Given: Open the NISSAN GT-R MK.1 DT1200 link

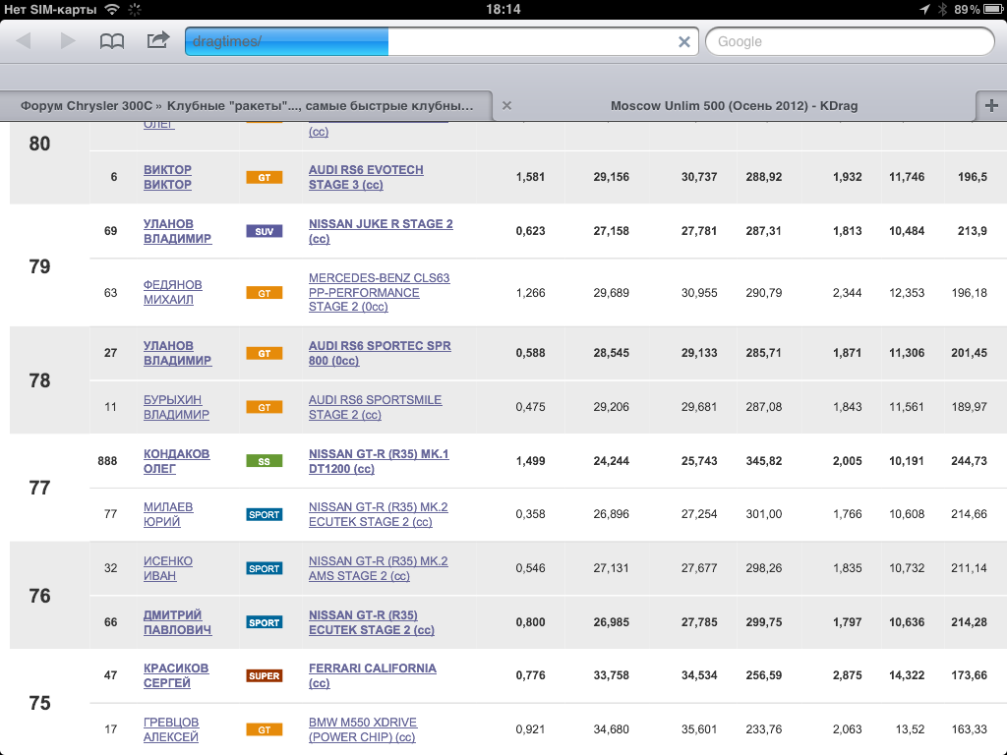Looking at the screenshot, I should [x=379, y=461].
